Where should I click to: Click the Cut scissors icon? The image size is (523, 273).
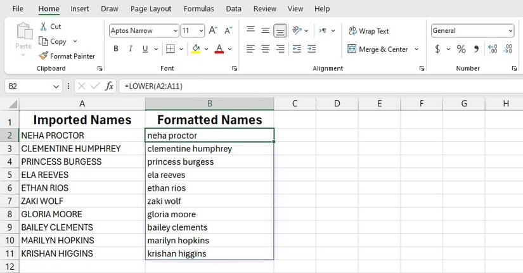click(x=43, y=27)
